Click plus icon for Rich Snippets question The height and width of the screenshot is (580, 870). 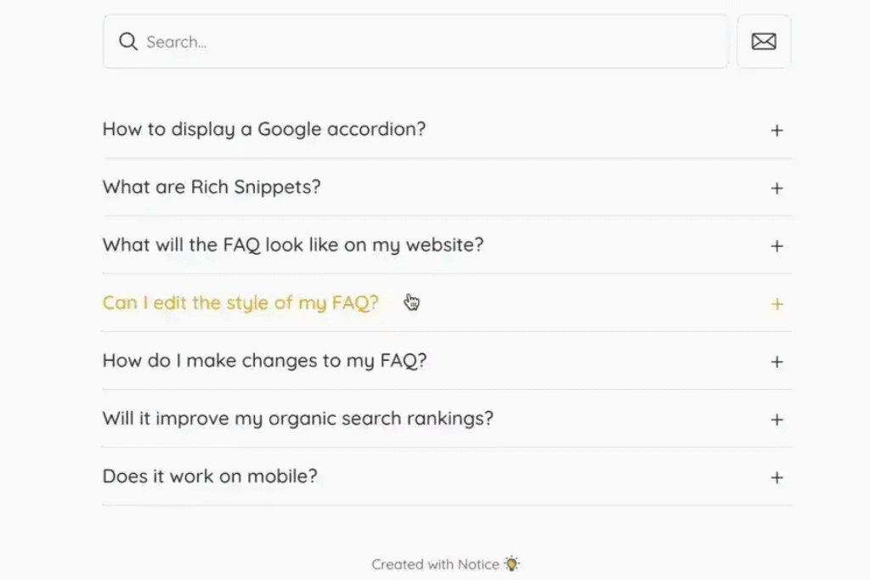[777, 188]
